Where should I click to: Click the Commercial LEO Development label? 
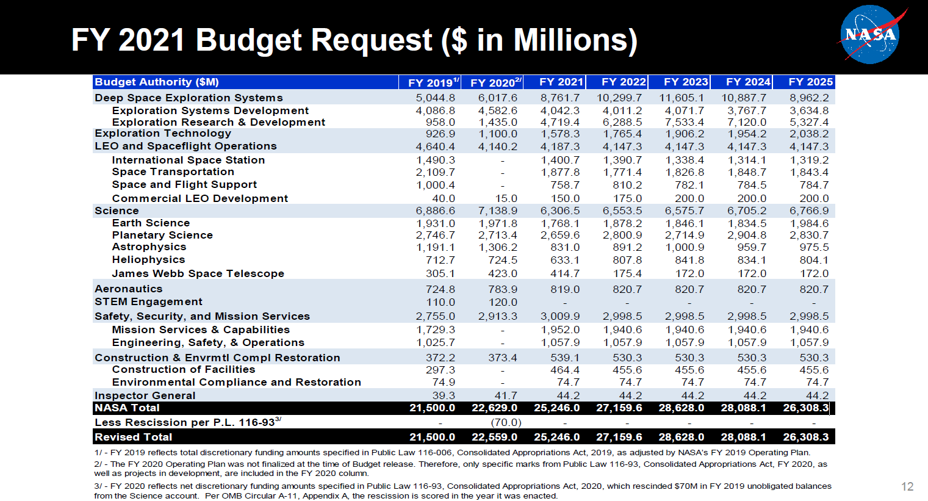[200, 198]
